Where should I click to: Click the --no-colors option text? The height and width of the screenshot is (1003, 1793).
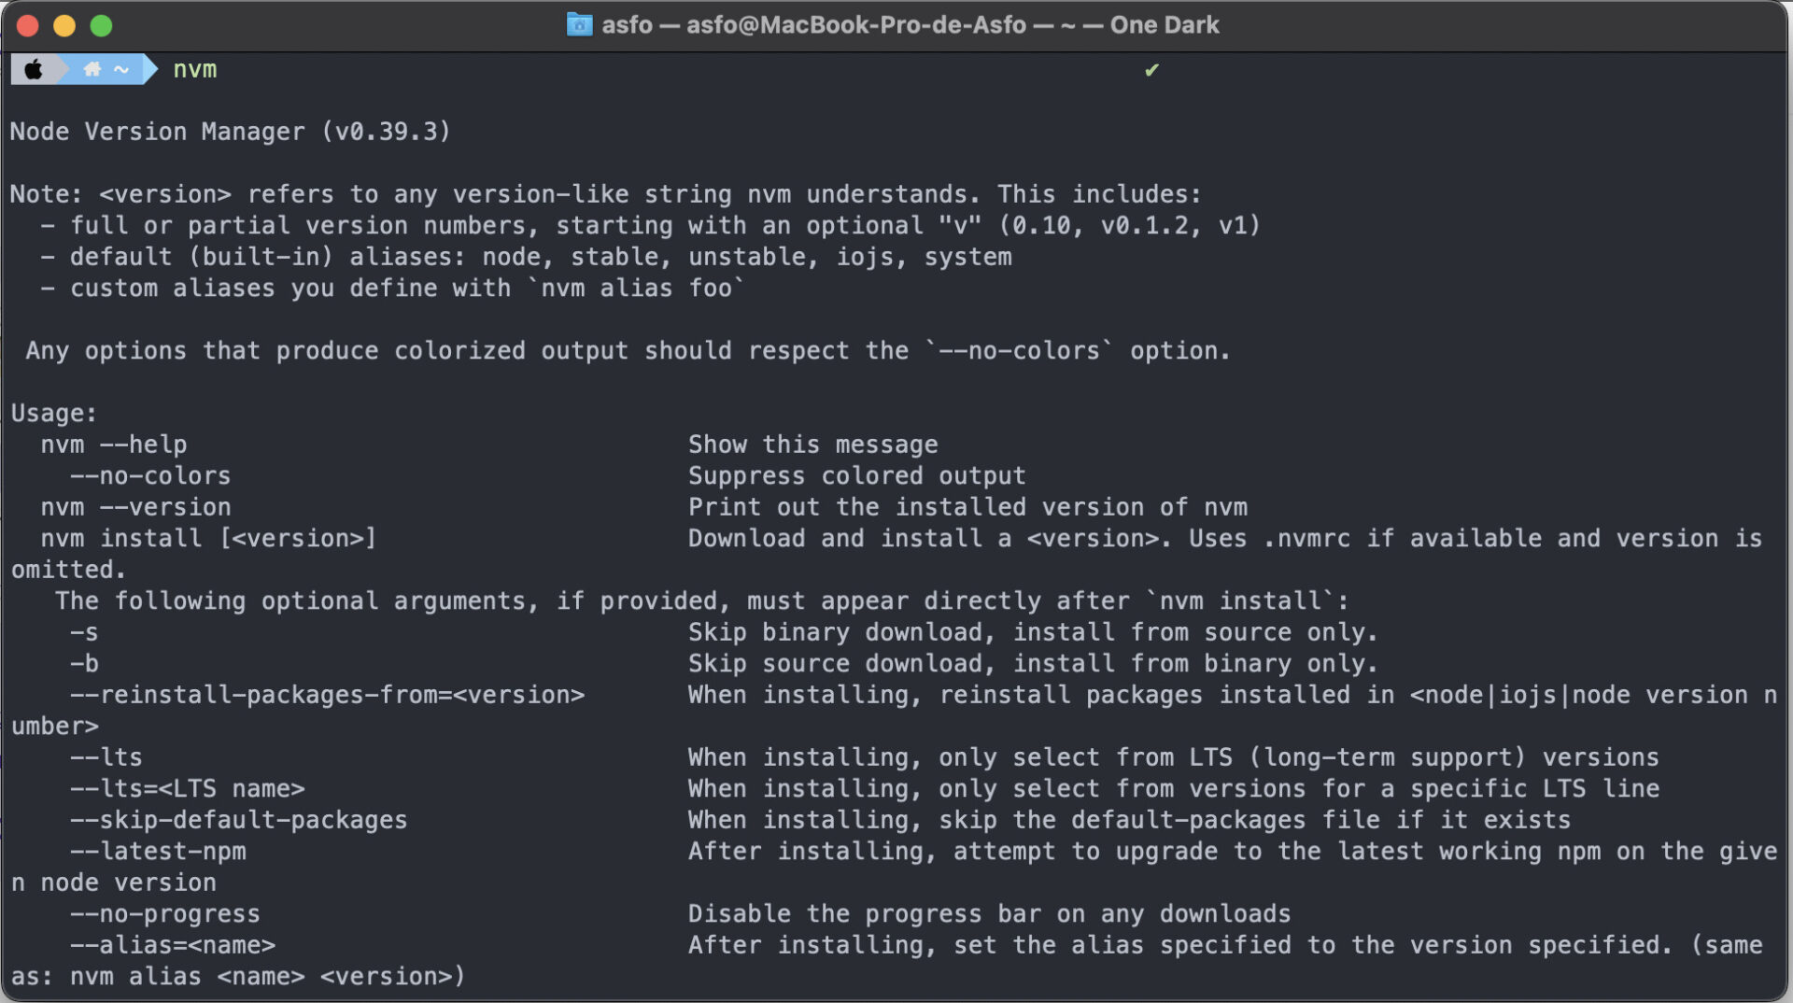click(149, 475)
